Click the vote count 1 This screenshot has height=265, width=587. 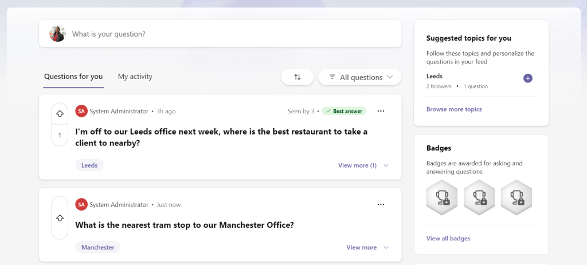click(x=60, y=135)
